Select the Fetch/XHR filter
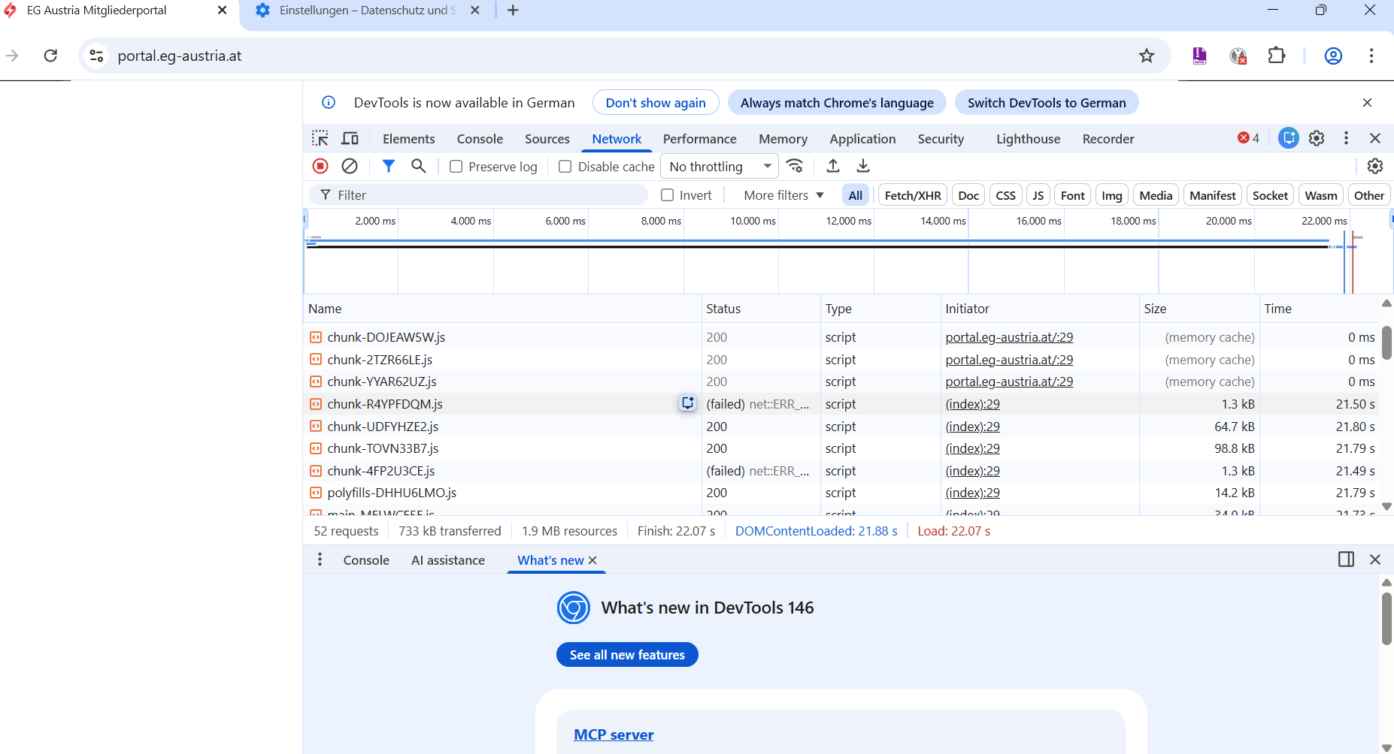Image resolution: width=1394 pixels, height=754 pixels. (x=913, y=195)
